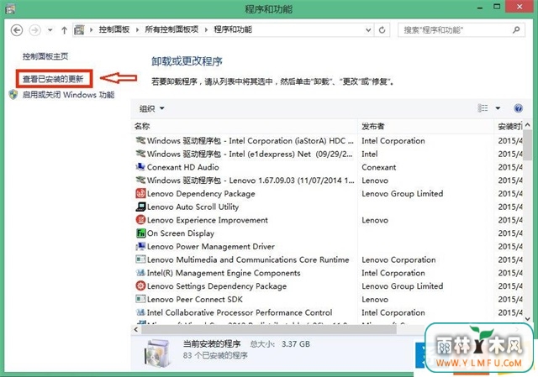Click Lenovo Settings Dependency Package icon

(x=140, y=285)
